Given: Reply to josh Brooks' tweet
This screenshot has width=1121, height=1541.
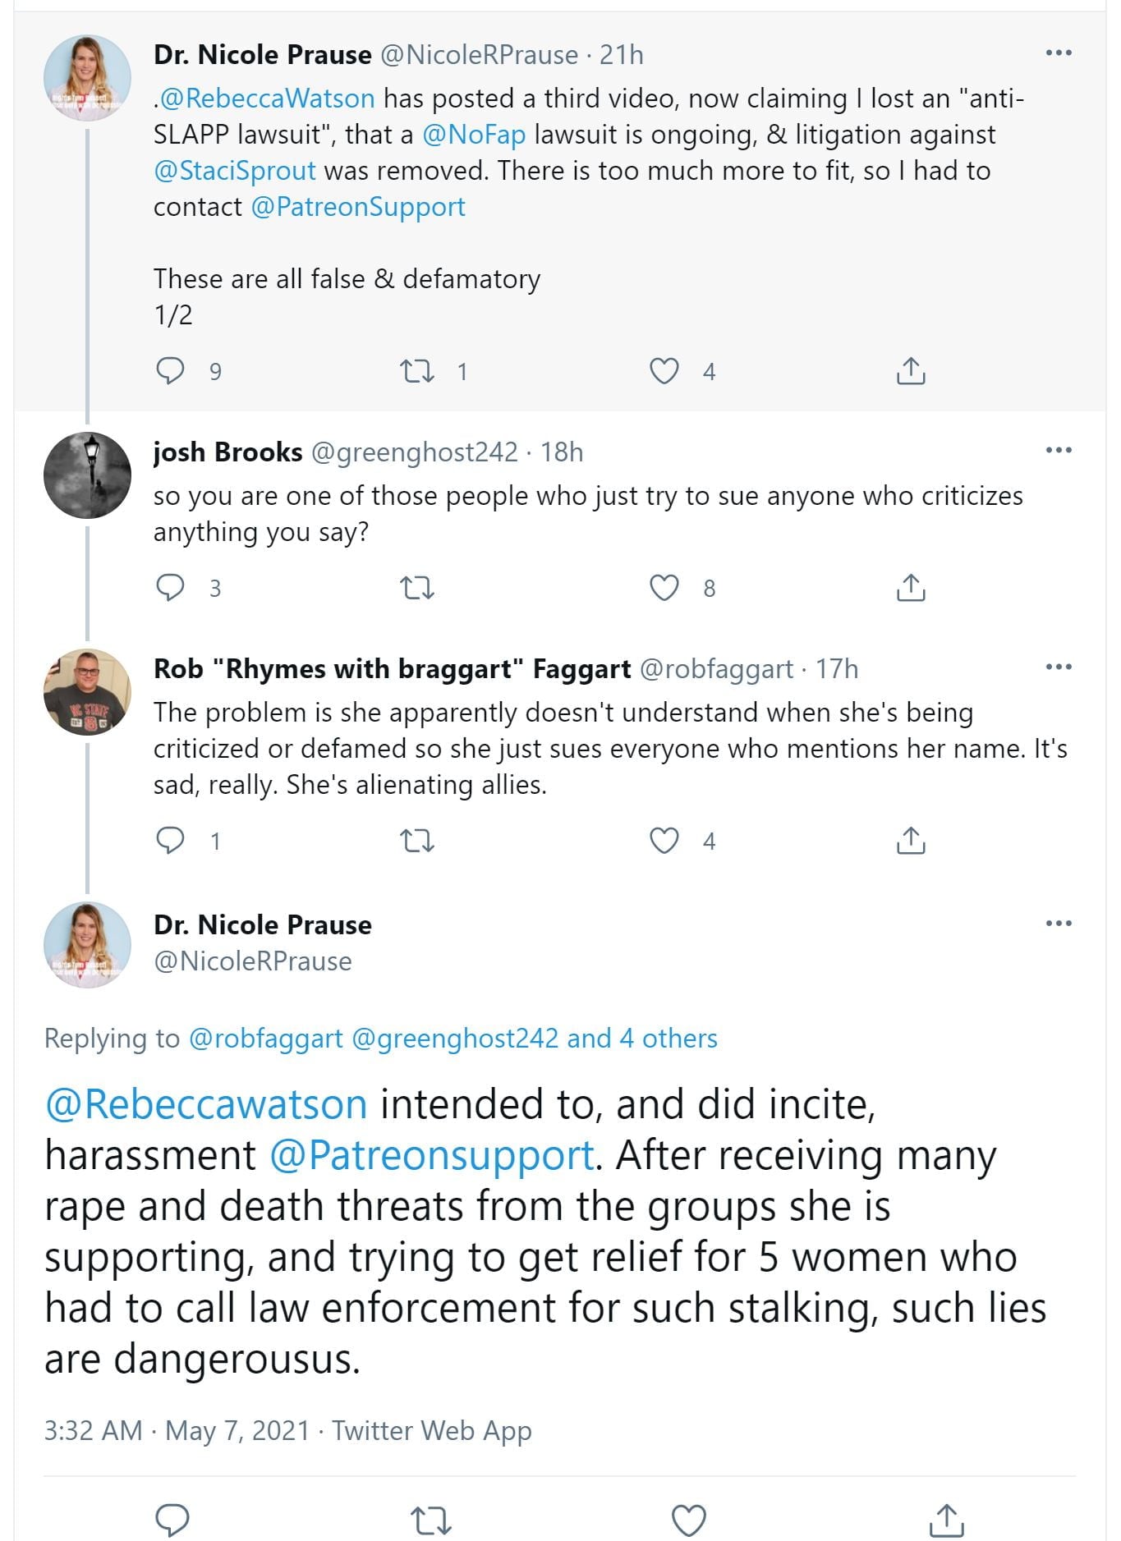Looking at the screenshot, I should pyautogui.click(x=171, y=588).
